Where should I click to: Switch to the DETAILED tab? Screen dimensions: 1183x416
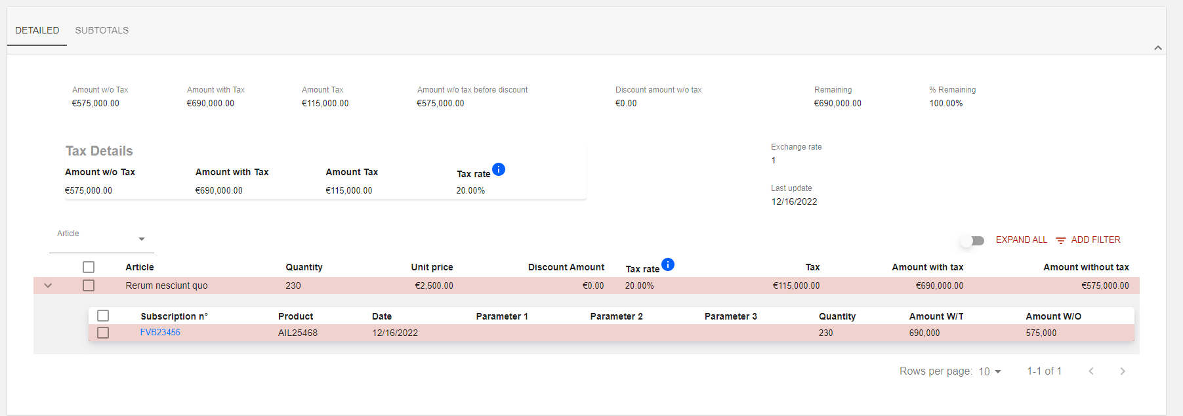point(37,30)
